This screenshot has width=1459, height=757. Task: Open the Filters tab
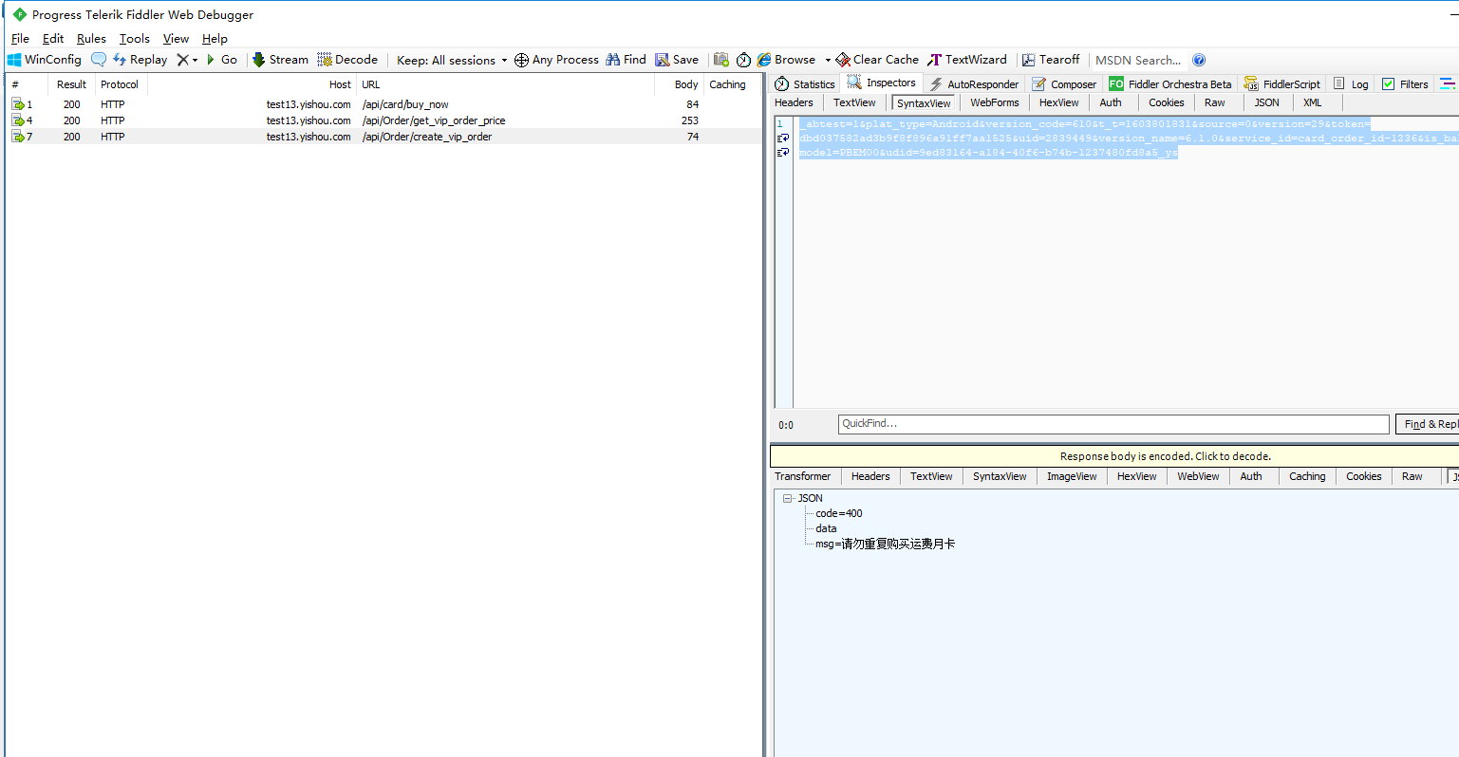1405,83
